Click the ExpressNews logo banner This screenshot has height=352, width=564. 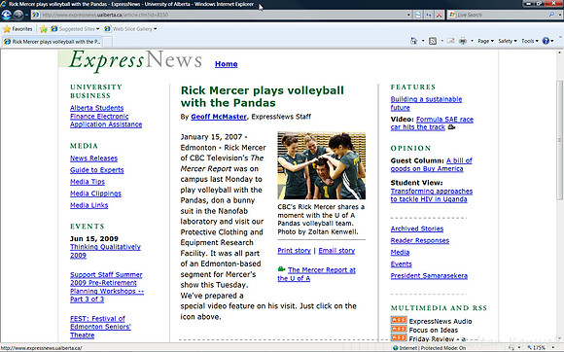pos(135,60)
